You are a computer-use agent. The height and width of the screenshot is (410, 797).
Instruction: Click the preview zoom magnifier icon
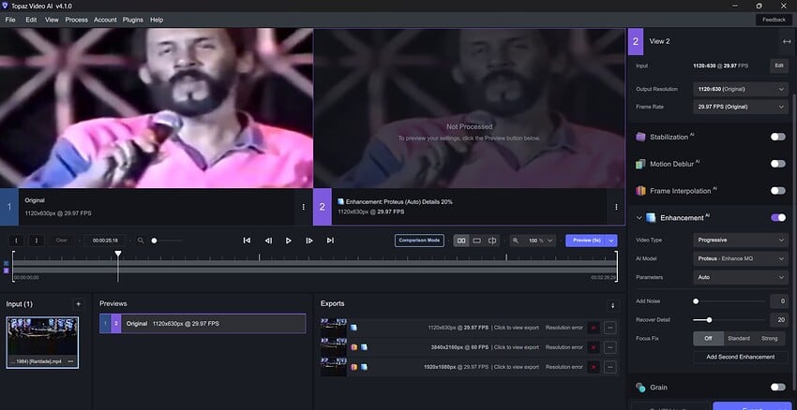tap(516, 241)
